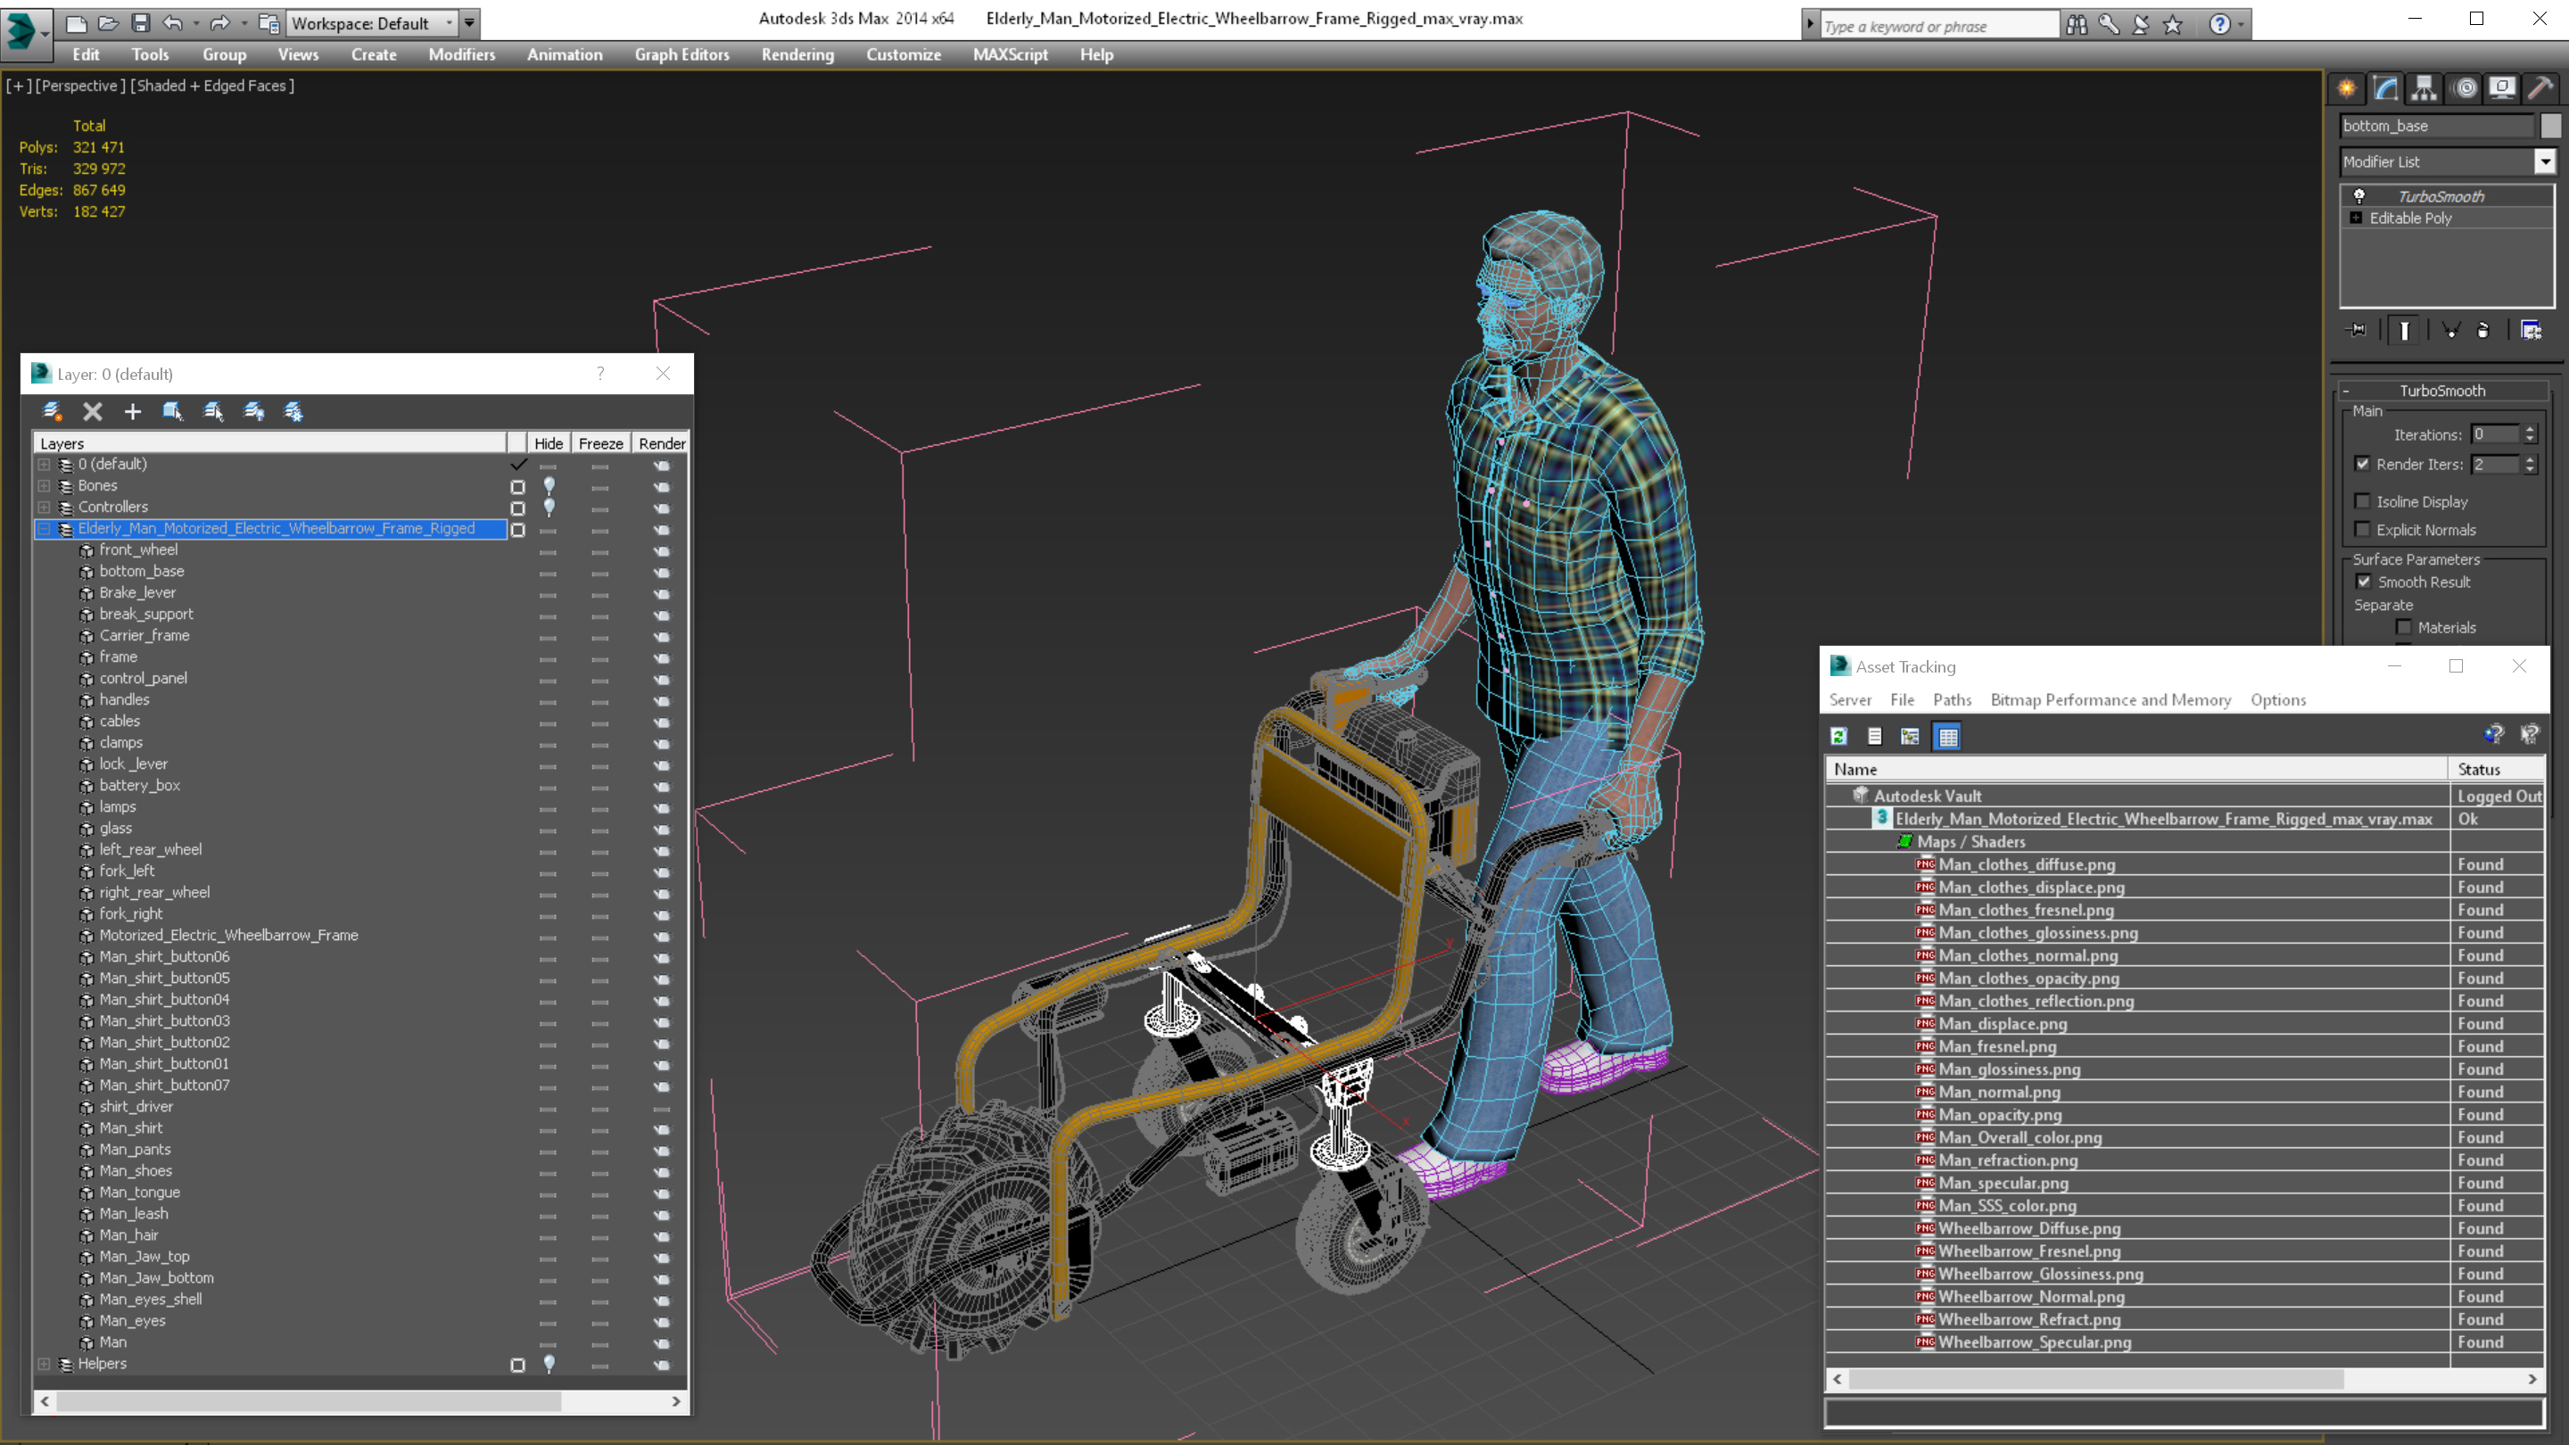The image size is (2569, 1445).
Task: Click the Hide column header in Layer dialog
Action: click(549, 444)
